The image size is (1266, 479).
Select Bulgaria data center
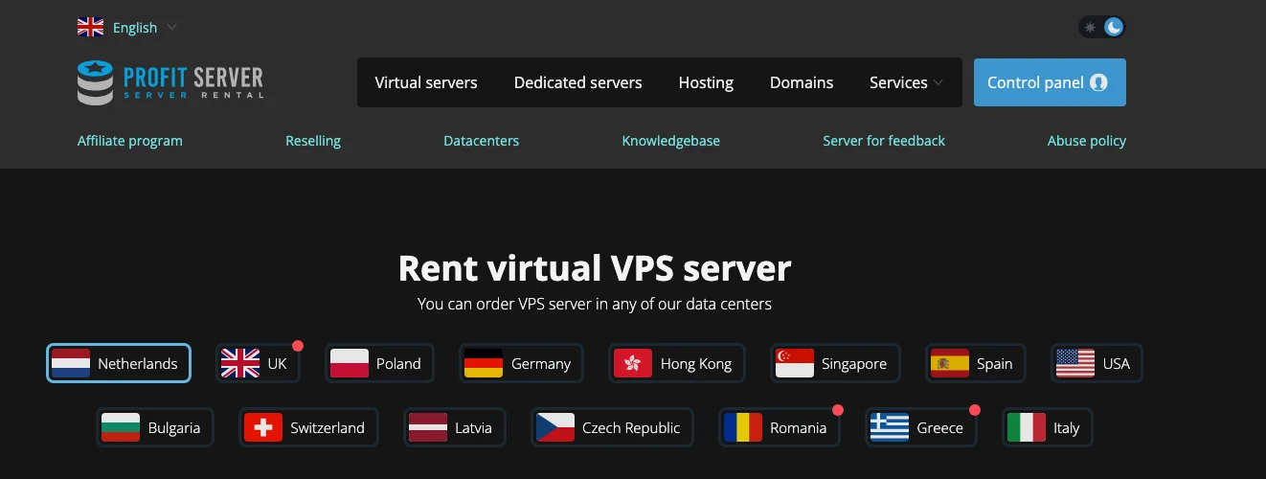coord(154,427)
